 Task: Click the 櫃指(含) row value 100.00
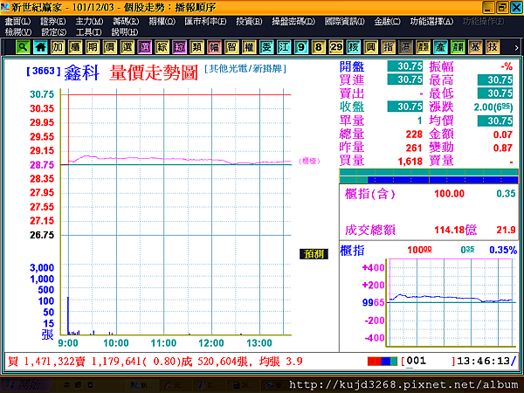point(449,194)
